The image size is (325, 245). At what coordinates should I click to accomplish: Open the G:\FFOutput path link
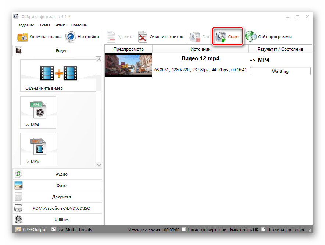tap(35, 230)
